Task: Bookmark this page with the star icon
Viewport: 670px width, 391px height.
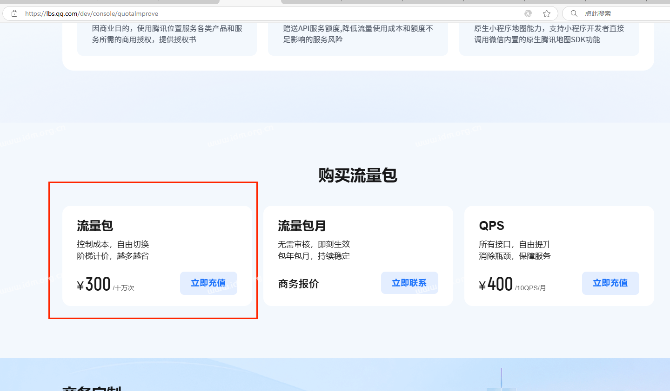Action: pos(547,13)
